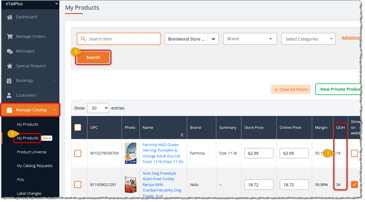This screenshot has width=365, height=202.
Task: Click the Messages chat bubbles icon
Action: pyautogui.click(x=9, y=51)
